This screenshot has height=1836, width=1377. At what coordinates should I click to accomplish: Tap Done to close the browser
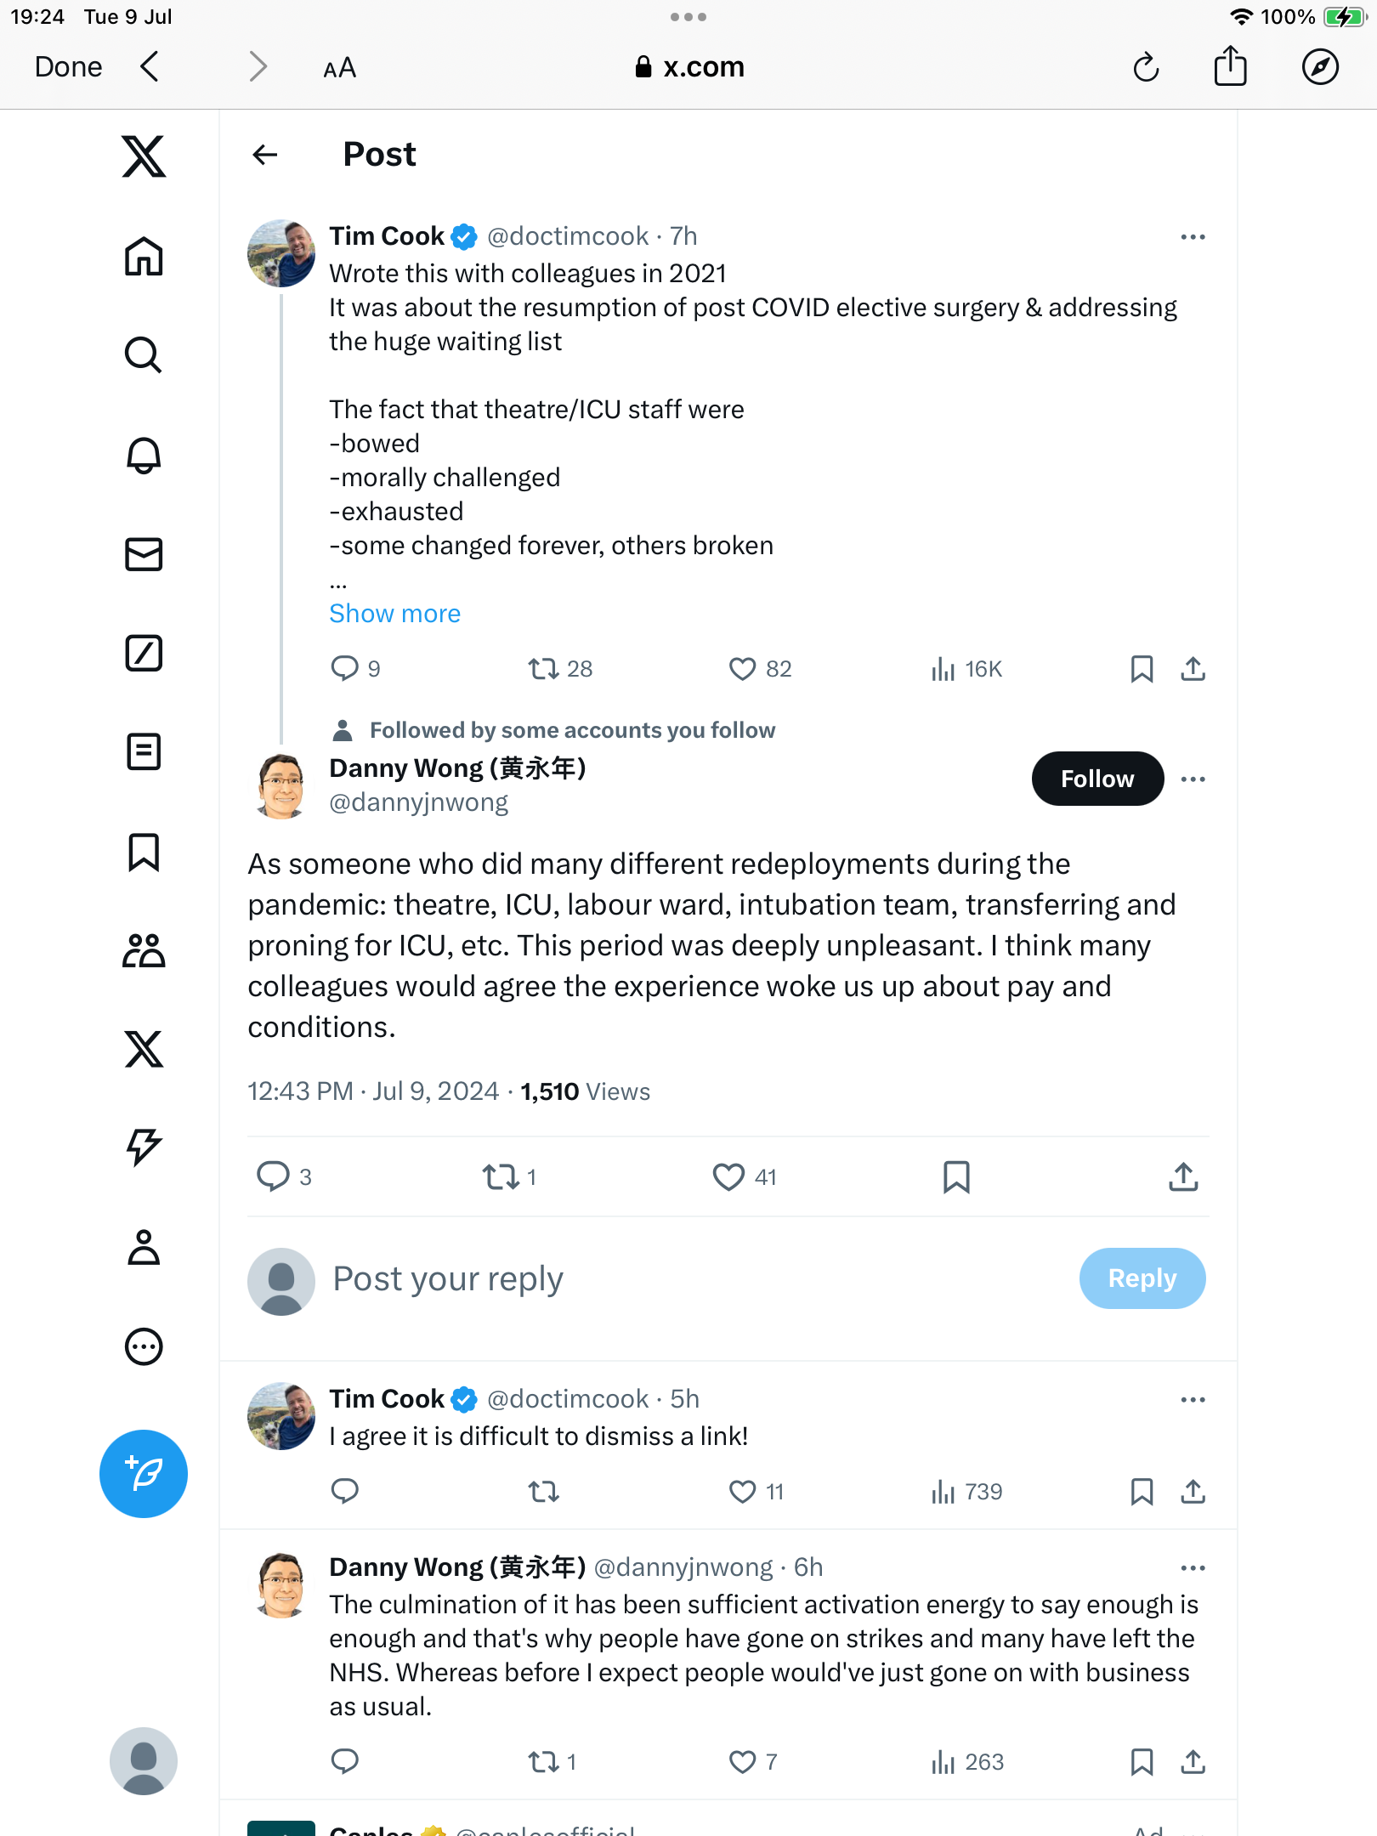coord(68,66)
